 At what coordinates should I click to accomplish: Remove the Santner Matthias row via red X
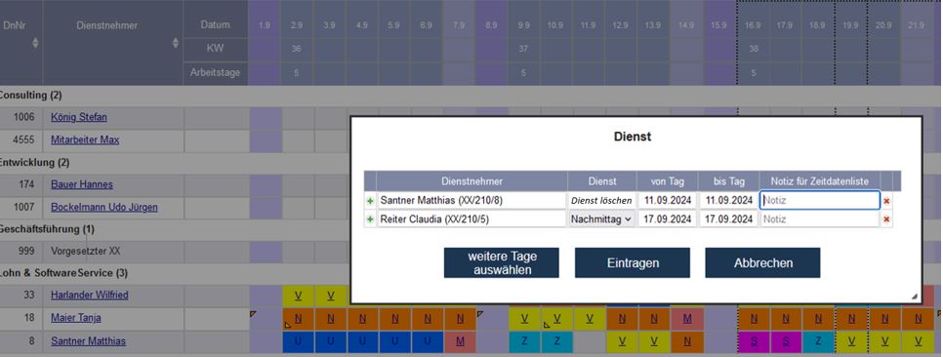click(886, 200)
